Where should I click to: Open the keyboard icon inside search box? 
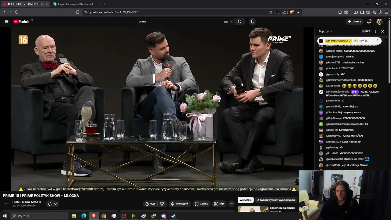pos(226,22)
